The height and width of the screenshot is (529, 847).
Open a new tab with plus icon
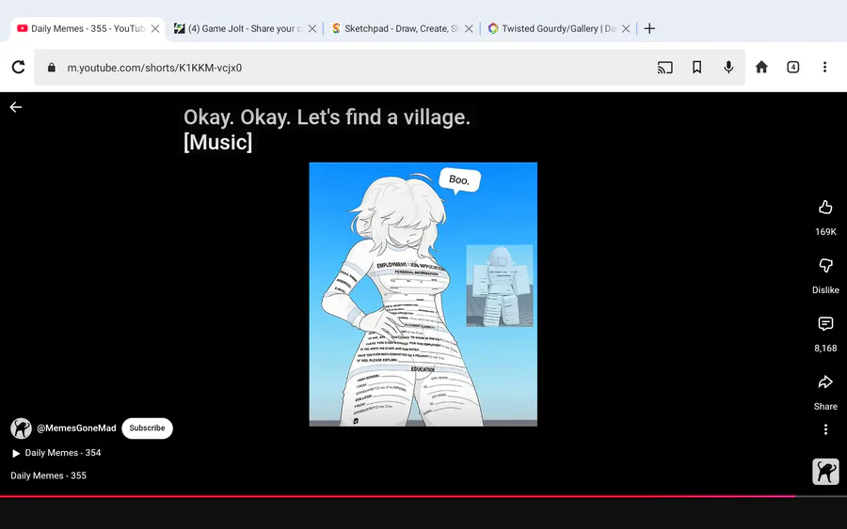[x=649, y=28]
